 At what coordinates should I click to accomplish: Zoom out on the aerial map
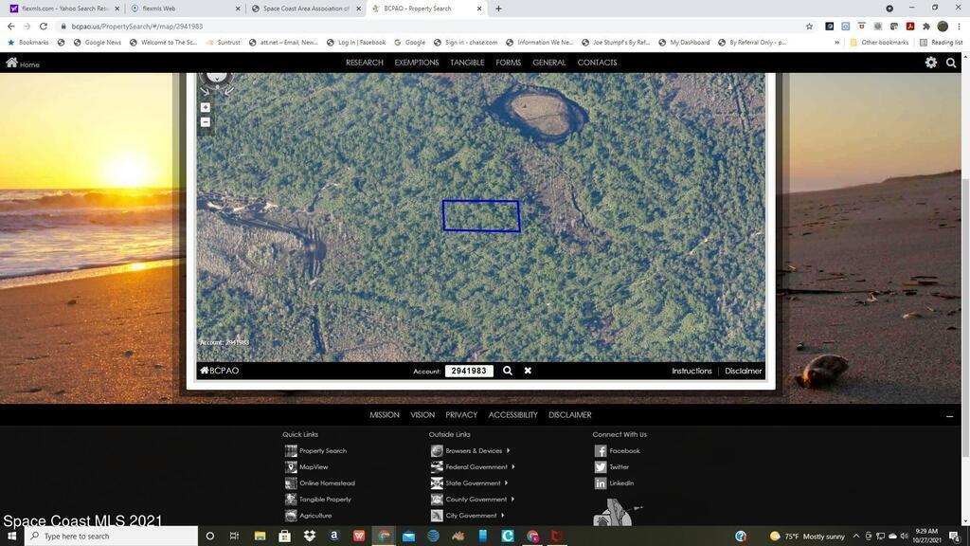coord(205,122)
